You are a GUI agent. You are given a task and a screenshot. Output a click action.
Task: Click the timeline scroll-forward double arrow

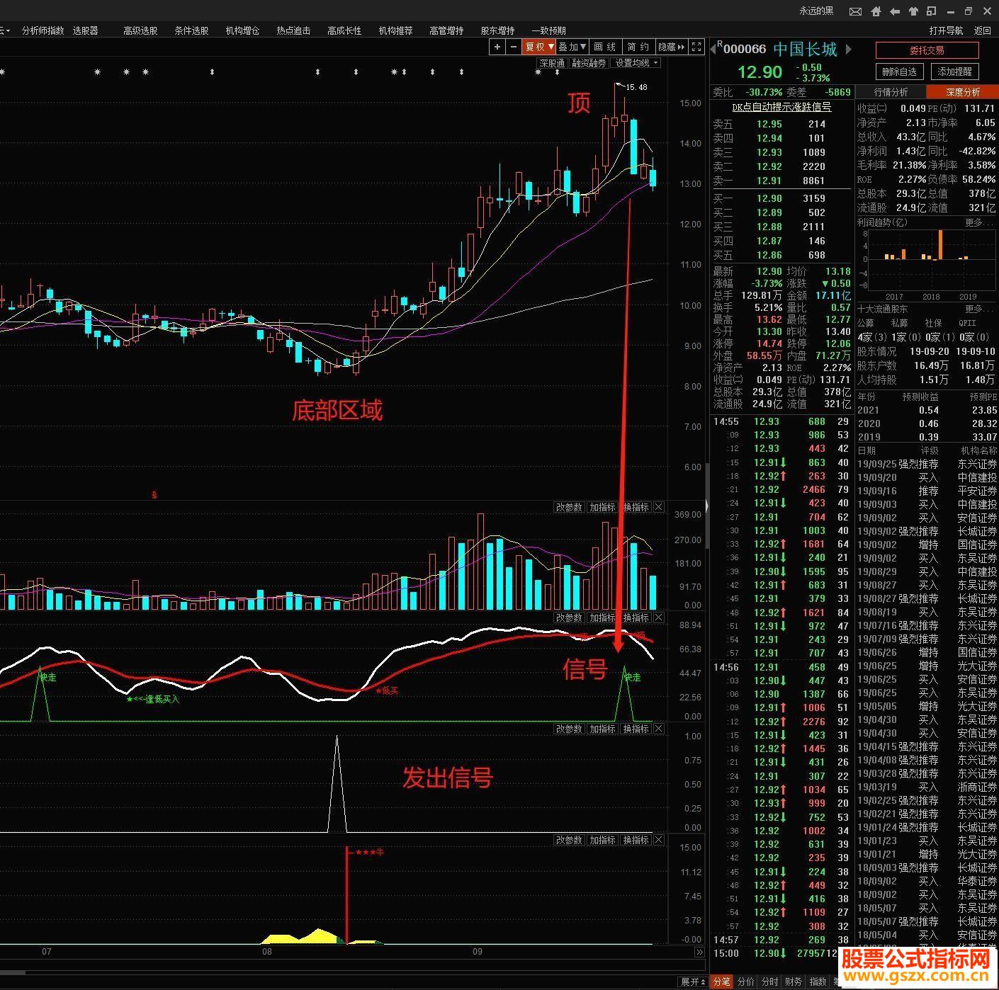click(699, 952)
